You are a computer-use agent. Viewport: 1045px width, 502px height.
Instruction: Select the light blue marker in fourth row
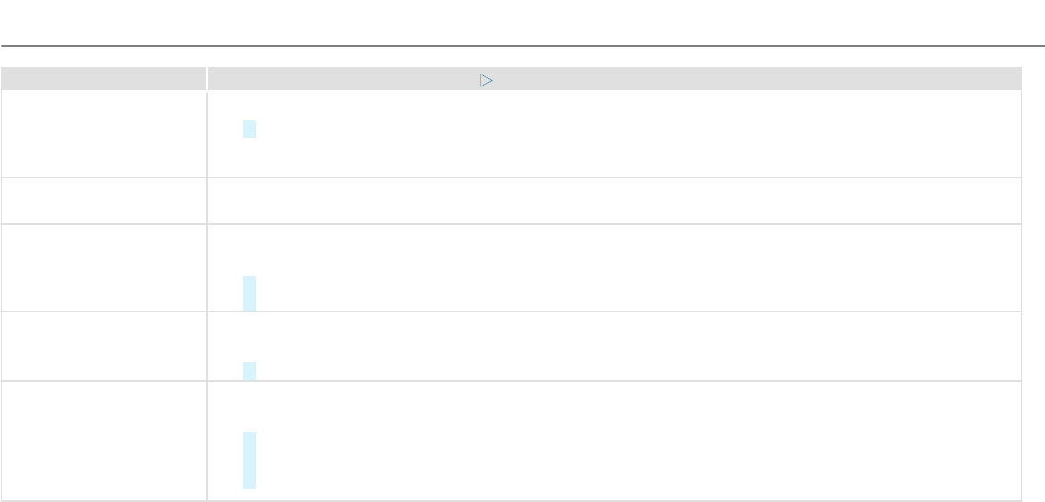(250, 371)
